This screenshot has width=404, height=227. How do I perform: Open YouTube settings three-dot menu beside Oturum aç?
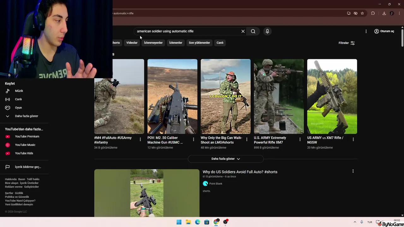click(366, 31)
